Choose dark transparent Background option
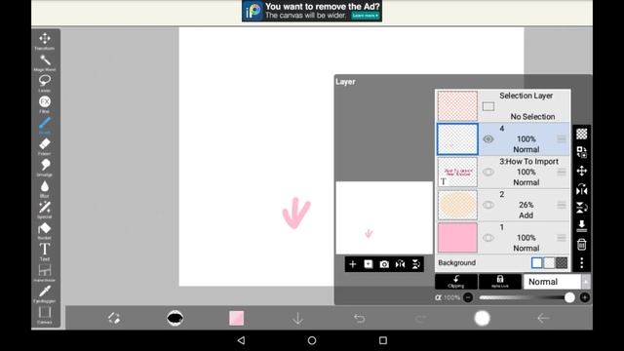Screen dimensions: 624x351 (x=562, y=262)
